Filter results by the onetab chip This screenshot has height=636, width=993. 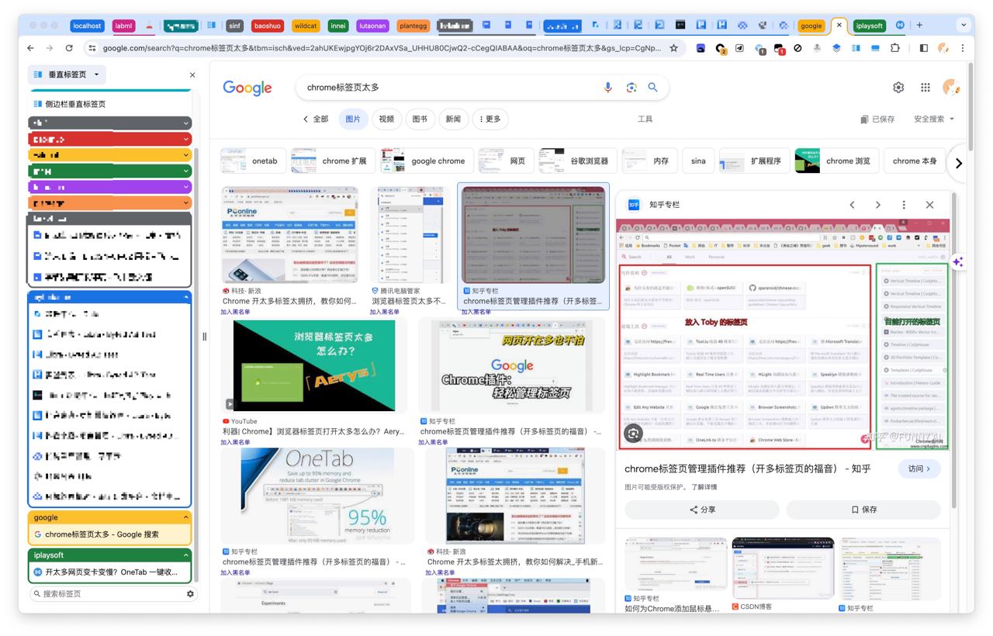pos(254,161)
